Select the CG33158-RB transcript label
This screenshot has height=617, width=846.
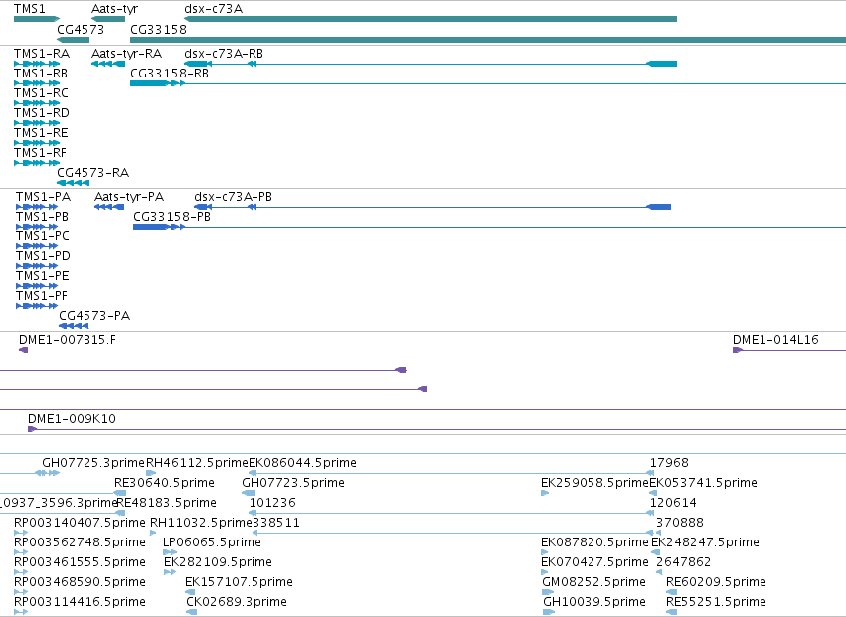pos(169,74)
